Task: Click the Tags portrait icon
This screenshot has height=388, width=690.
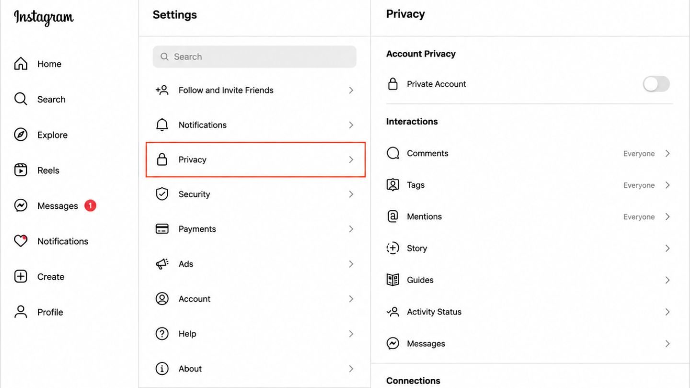Action: click(x=393, y=185)
